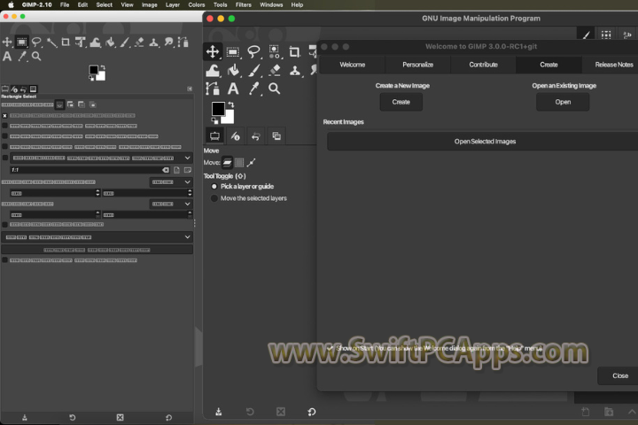Click the Open Selected Images button

pos(483,142)
